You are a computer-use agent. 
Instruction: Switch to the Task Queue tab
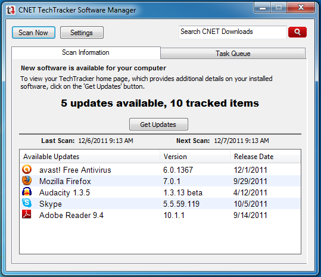pyautogui.click(x=233, y=54)
